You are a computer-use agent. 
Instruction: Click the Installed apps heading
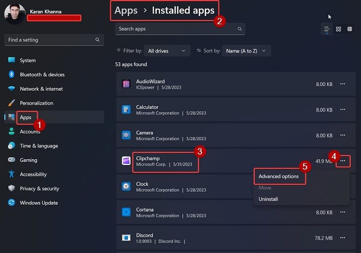pos(183,11)
